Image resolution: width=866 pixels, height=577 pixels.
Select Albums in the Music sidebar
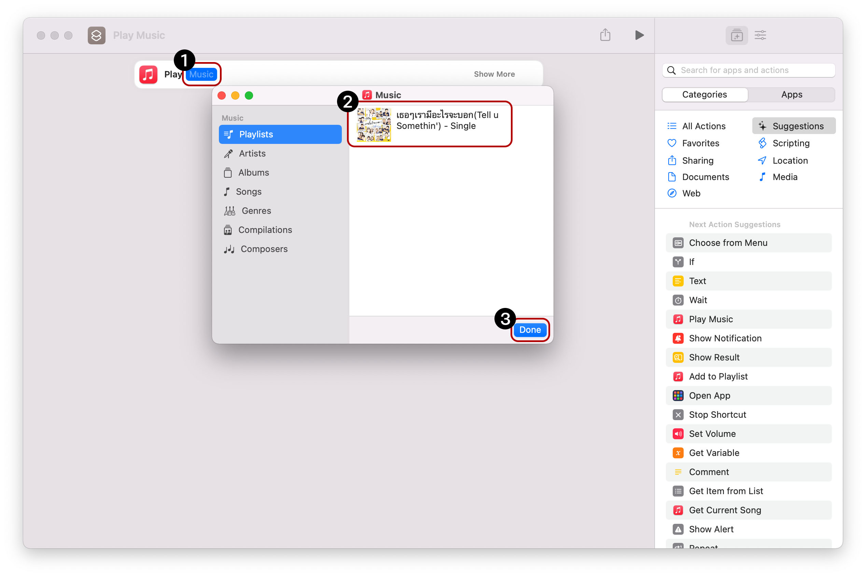[x=253, y=173]
